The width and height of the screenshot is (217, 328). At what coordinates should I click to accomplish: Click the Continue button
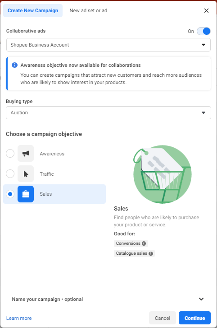click(194, 318)
